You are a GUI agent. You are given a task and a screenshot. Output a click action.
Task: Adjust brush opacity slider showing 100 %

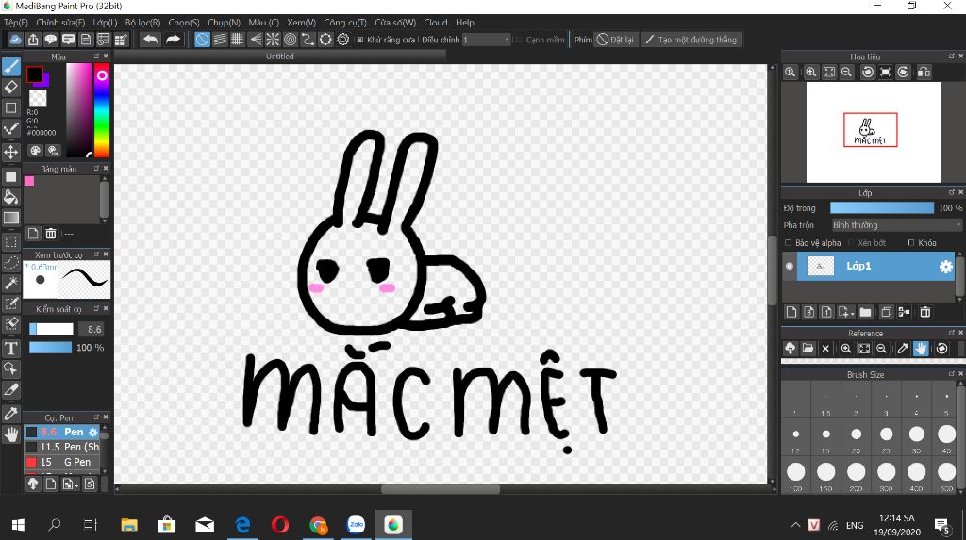click(51, 347)
